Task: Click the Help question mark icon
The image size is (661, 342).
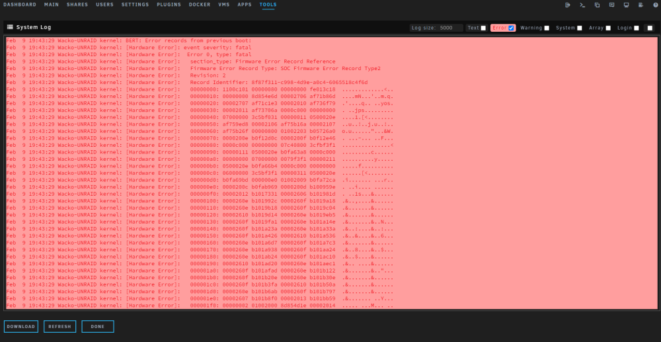Action: click(656, 5)
